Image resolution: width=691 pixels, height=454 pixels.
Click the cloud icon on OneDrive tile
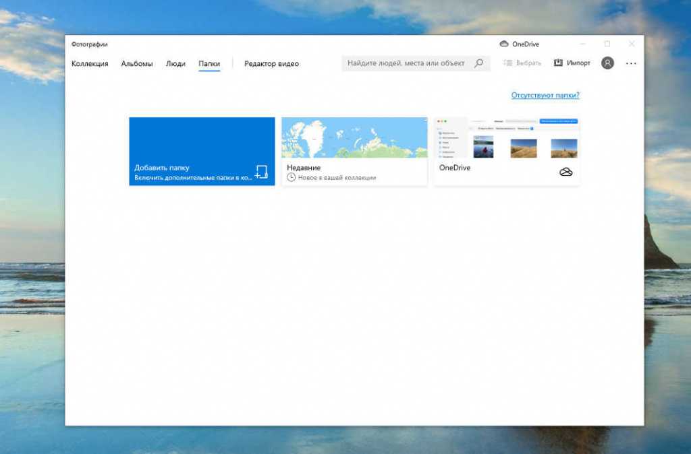(x=566, y=172)
